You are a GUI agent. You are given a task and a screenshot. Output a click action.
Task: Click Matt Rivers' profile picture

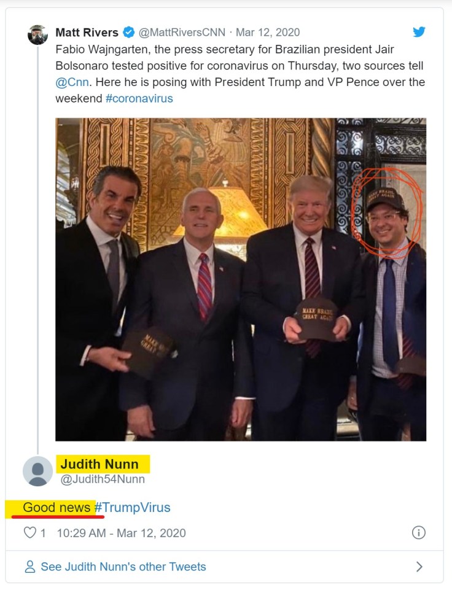(x=38, y=35)
